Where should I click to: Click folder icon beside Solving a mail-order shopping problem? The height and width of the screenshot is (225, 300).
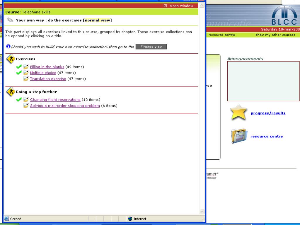[26, 105]
